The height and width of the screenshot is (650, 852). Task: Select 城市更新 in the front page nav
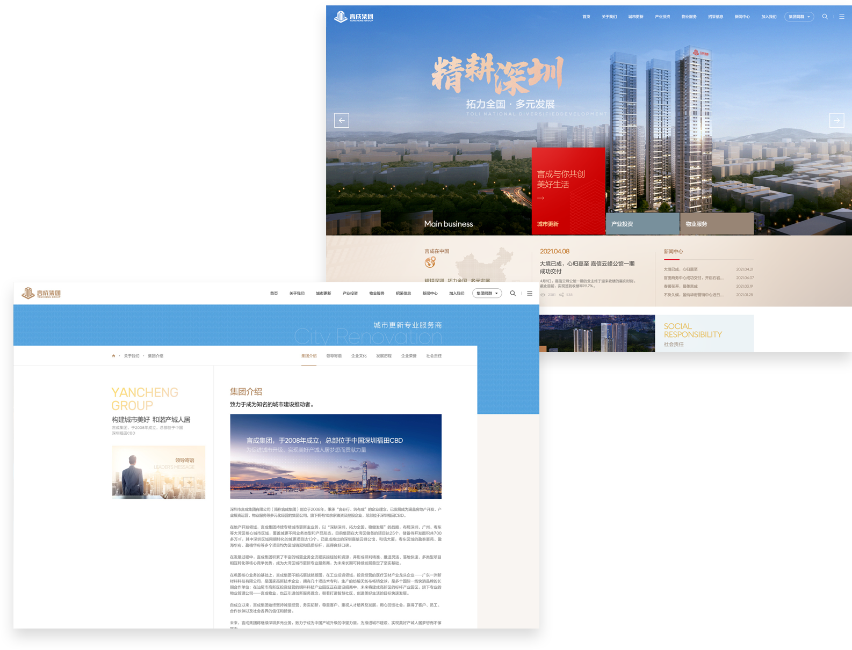323,294
